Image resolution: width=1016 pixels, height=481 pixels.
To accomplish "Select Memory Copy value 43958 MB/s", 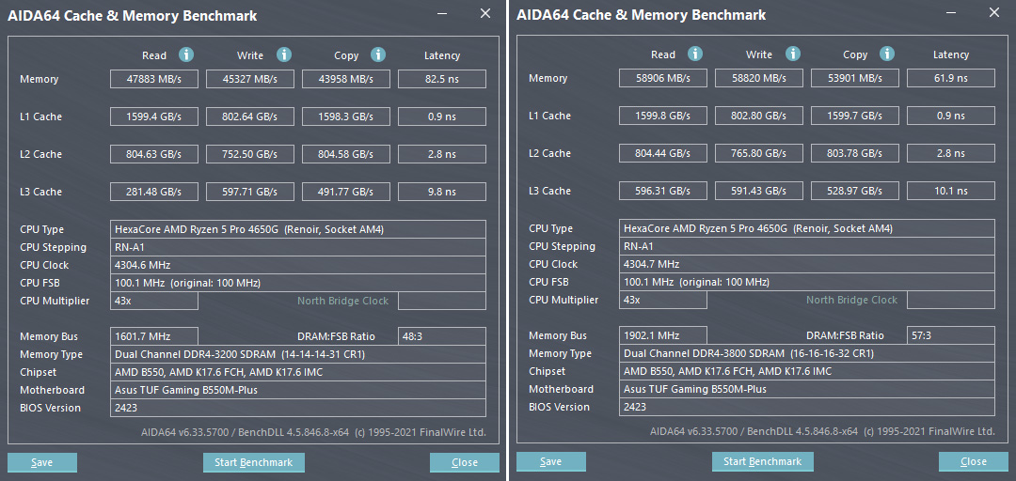I will (x=346, y=79).
